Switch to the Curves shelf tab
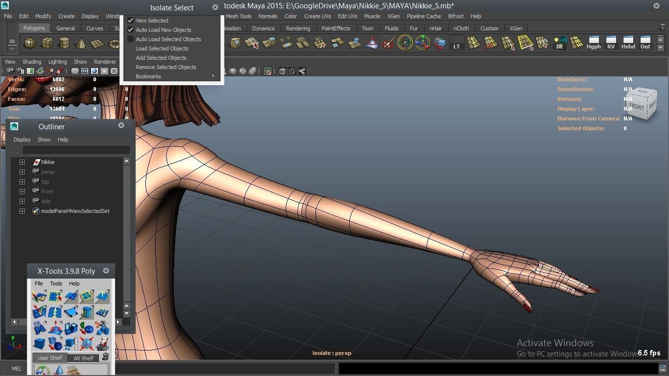 click(x=95, y=28)
